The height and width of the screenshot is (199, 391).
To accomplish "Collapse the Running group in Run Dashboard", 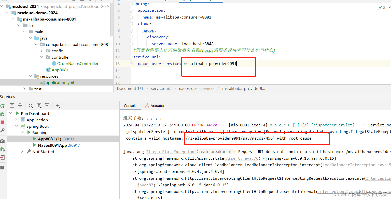I will point(22,132).
